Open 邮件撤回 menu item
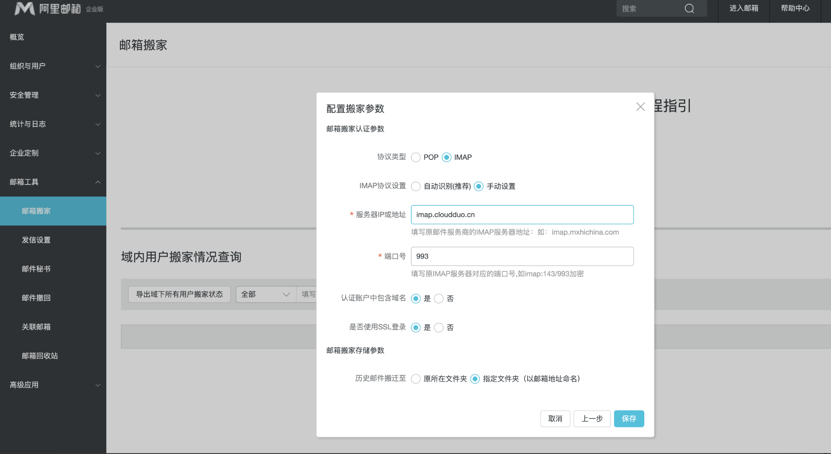The height and width of the screenshot is (454, 831). click(x=53, y=298)
